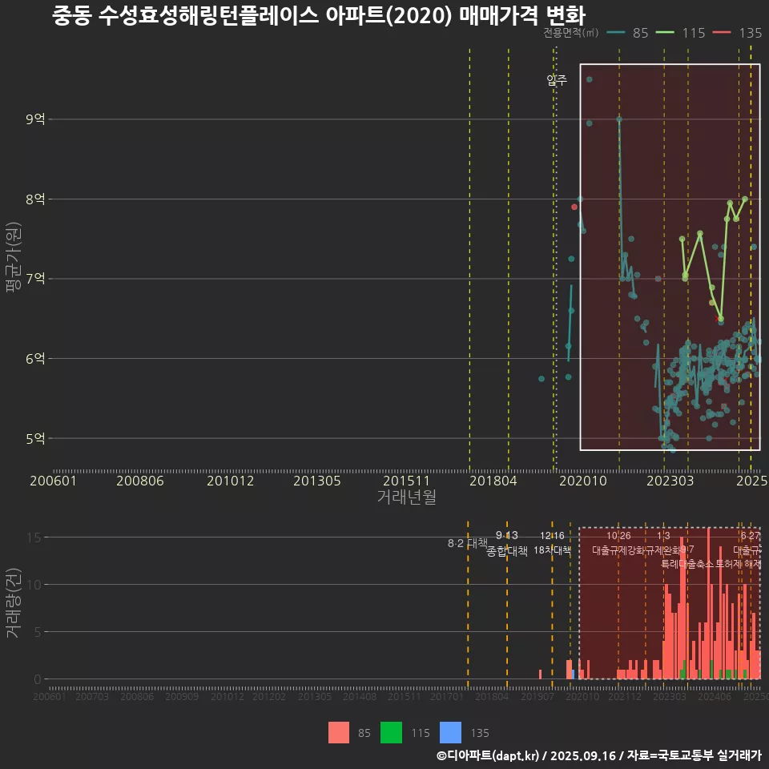The width and height of the screenshot is (769, 769).
Task: Click the small blue 135㎡ volume bar
Action: 574,674
